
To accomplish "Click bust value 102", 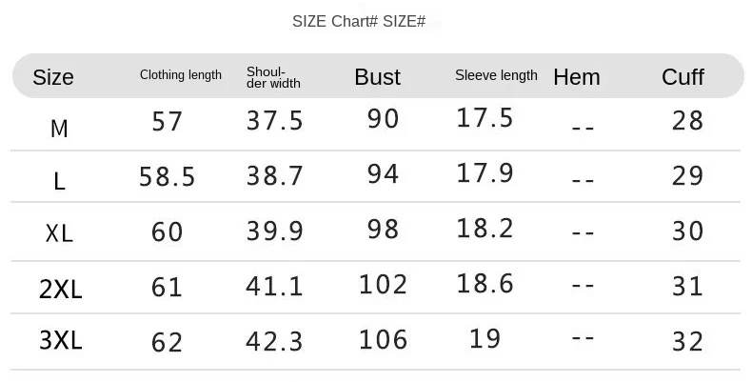I will 383,284.
